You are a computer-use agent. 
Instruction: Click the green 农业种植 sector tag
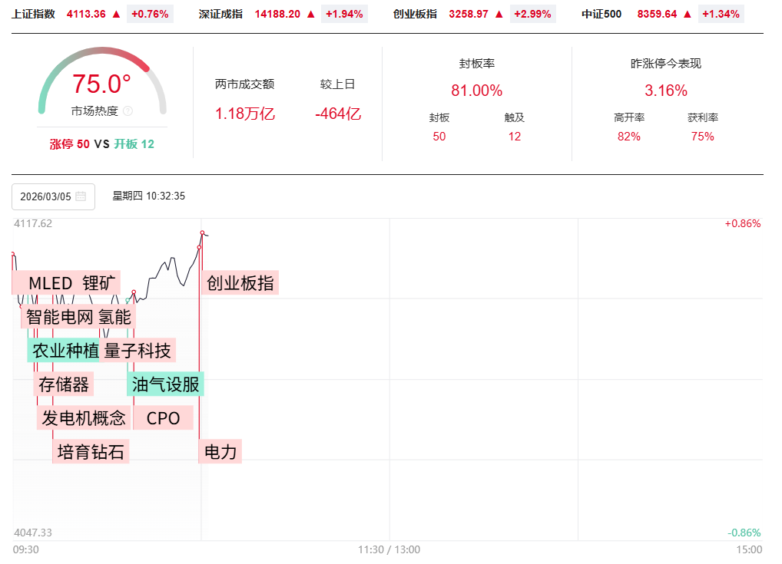point(65,350)
